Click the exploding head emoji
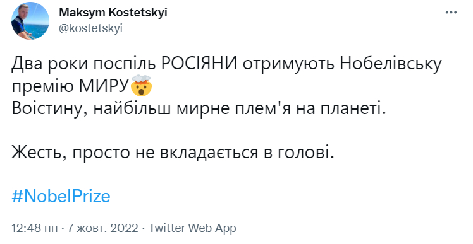This screenshot has width=473, height=244. (x=140, y=86)
